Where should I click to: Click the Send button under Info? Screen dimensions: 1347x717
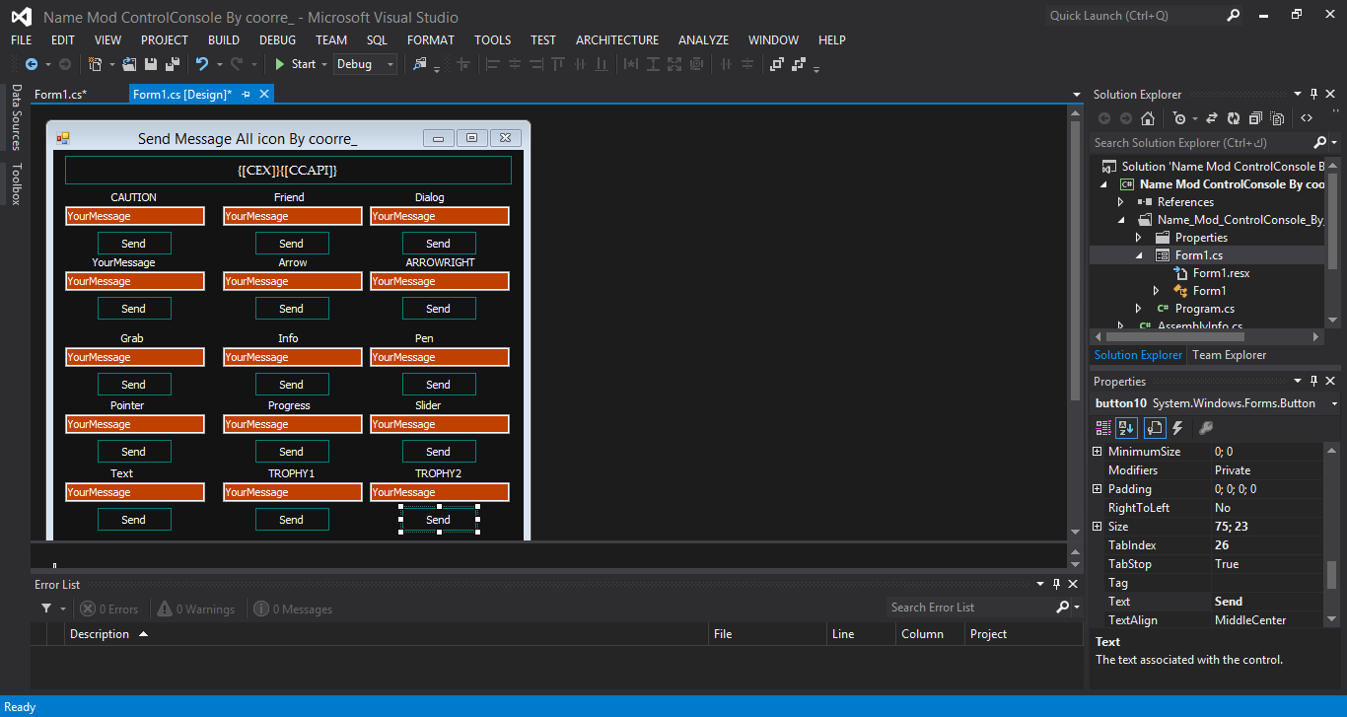pyautogui.click(x=292, y=385)
